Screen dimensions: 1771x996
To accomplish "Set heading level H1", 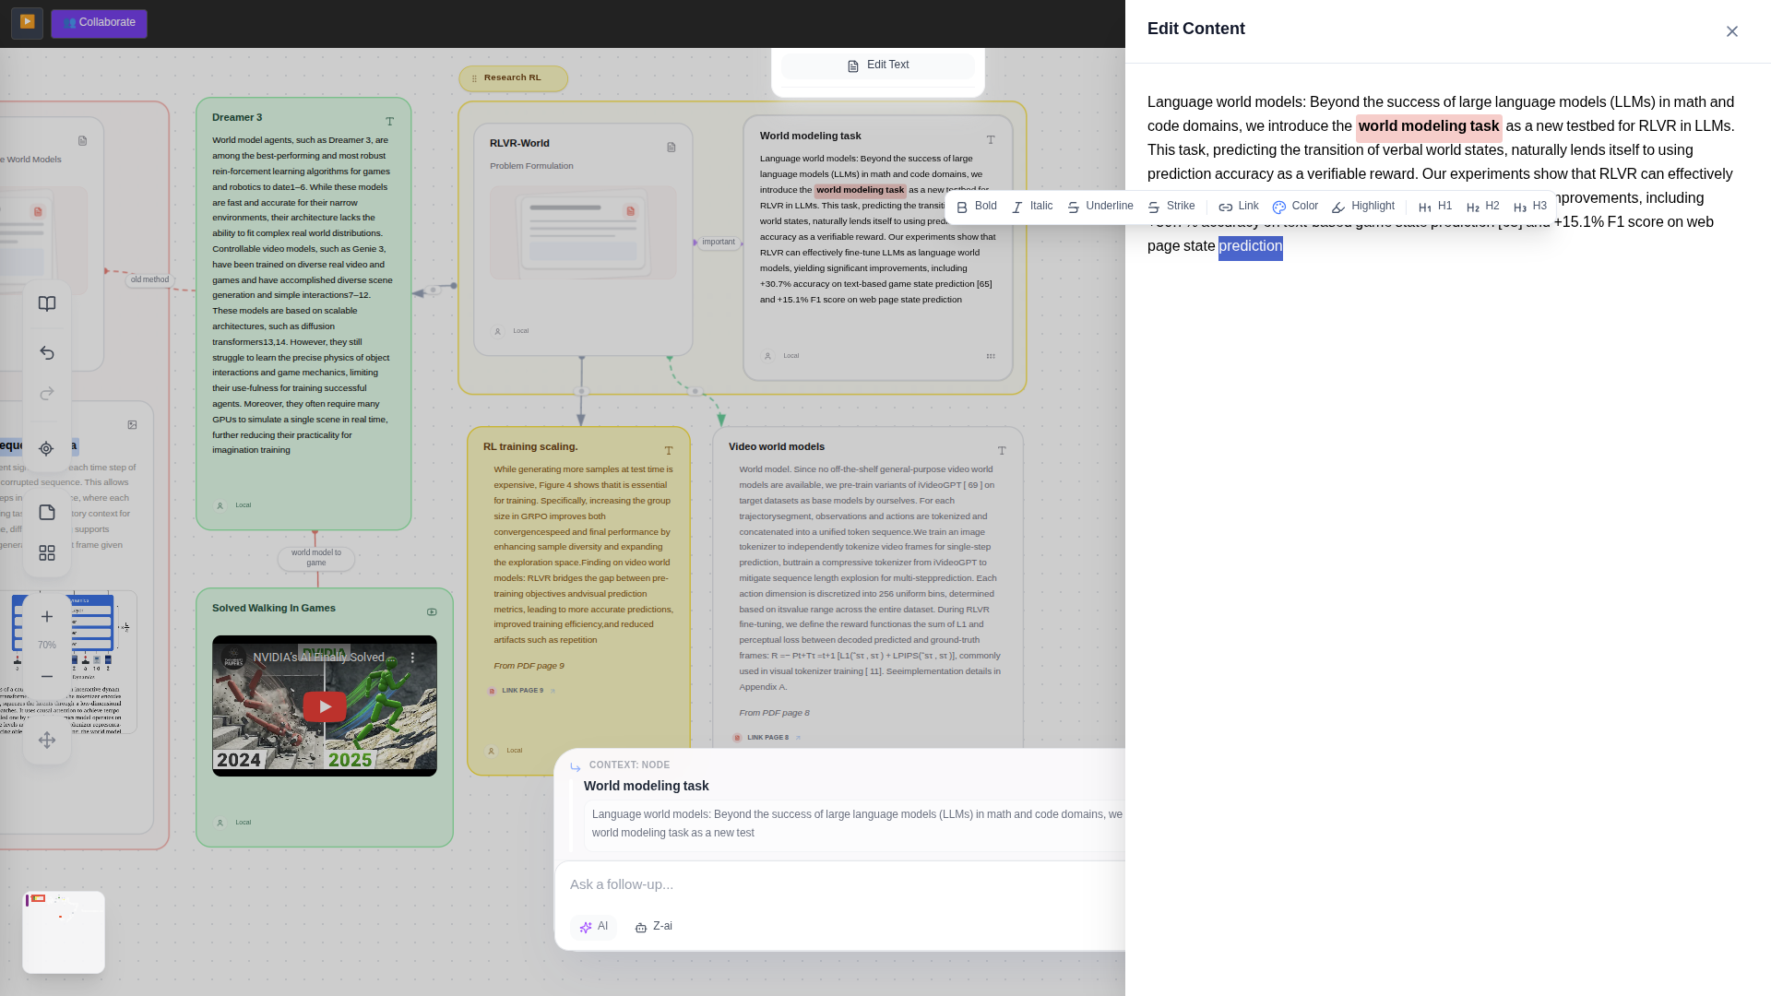I will click(1435, 207).
